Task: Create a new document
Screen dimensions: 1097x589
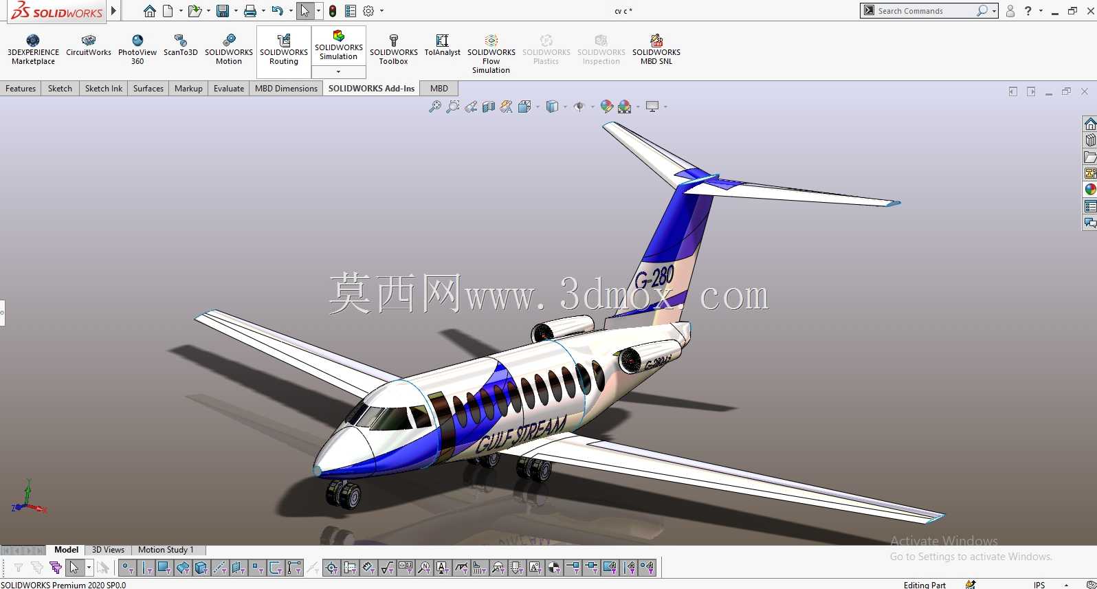Action: point(168,11)
